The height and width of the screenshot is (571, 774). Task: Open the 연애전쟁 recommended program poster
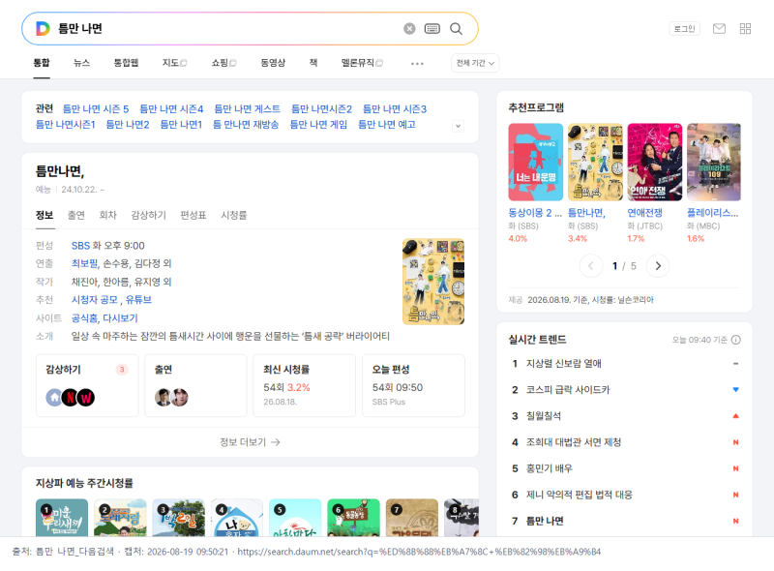point(655,162)
